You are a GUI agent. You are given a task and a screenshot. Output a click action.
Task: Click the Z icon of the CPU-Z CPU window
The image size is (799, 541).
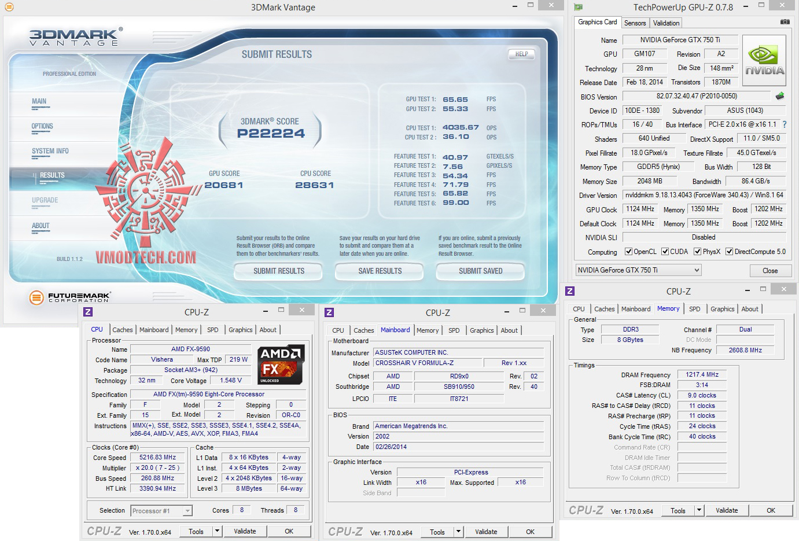88,312
